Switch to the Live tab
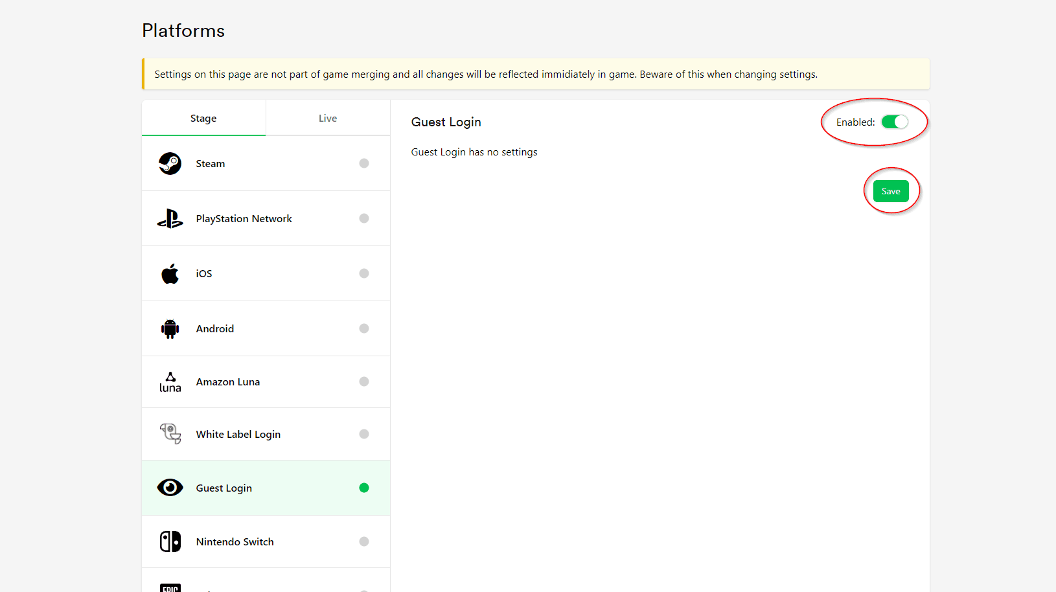 [x=328, y=119]
